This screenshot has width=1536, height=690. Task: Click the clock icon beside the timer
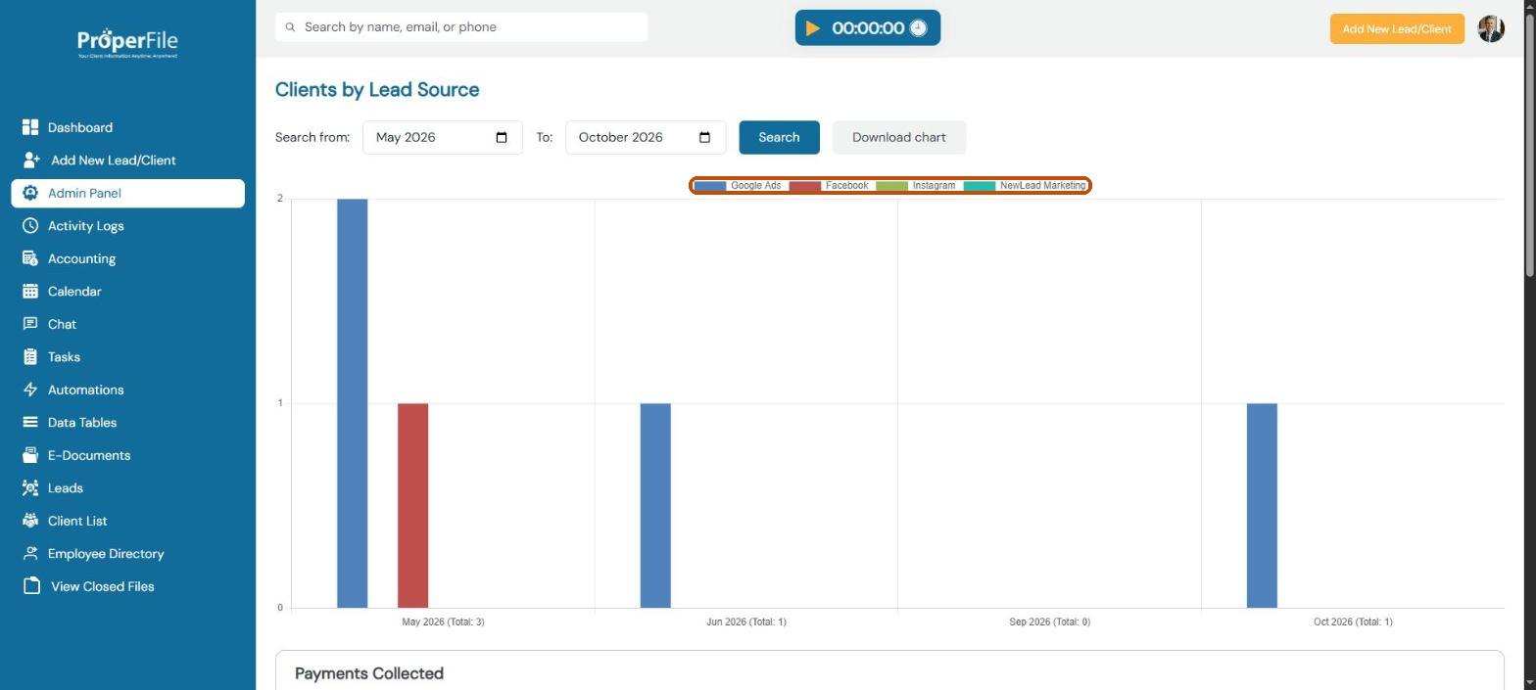click(x=918, y=28)
